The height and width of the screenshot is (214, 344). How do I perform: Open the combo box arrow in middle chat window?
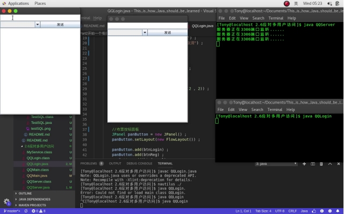click(145, 33)
